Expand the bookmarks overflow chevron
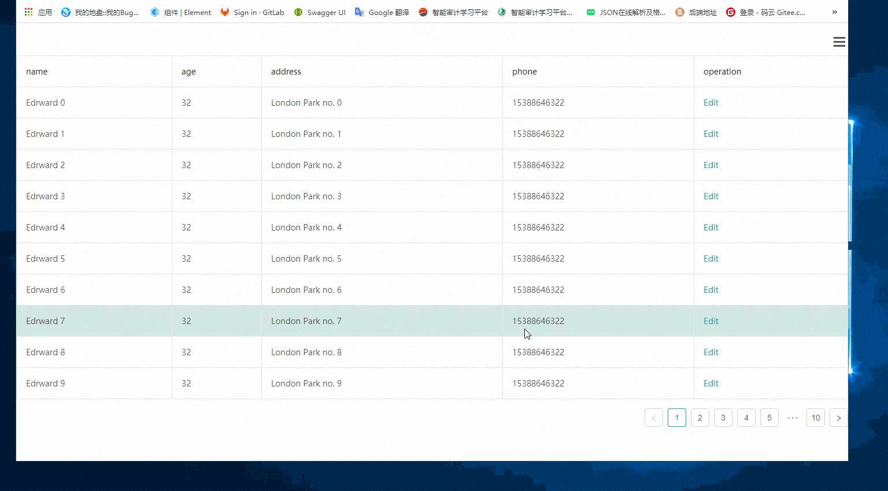Viewport: 888px width, 491px height. point(834,12)
